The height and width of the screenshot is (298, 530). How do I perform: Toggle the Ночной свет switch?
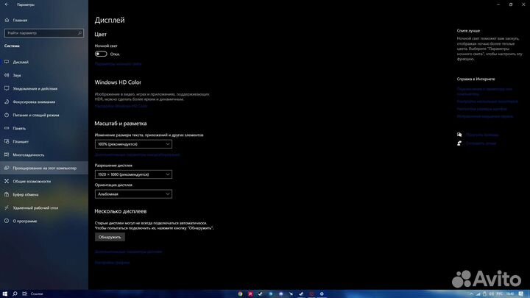pos(101,54)
